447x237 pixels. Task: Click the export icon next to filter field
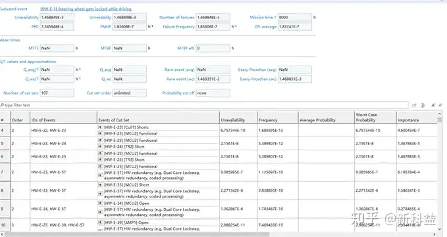(414, 106)
